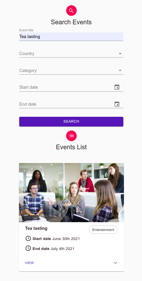The height and width of the screenshot is (281, 142).
Task: Open the Start date calendar picker icon
Action: click(x=117, y=87)
